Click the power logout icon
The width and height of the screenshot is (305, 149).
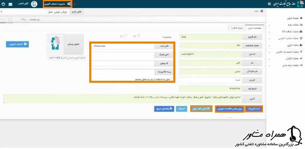point(3,4)
